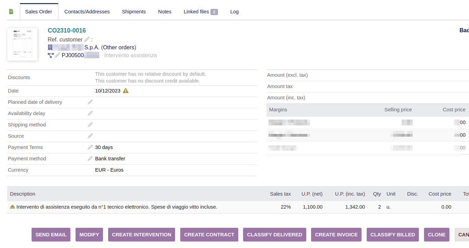This screenshot has height=248, width=469.
Task: Click the Source field edit pencil
Action: 90,136
